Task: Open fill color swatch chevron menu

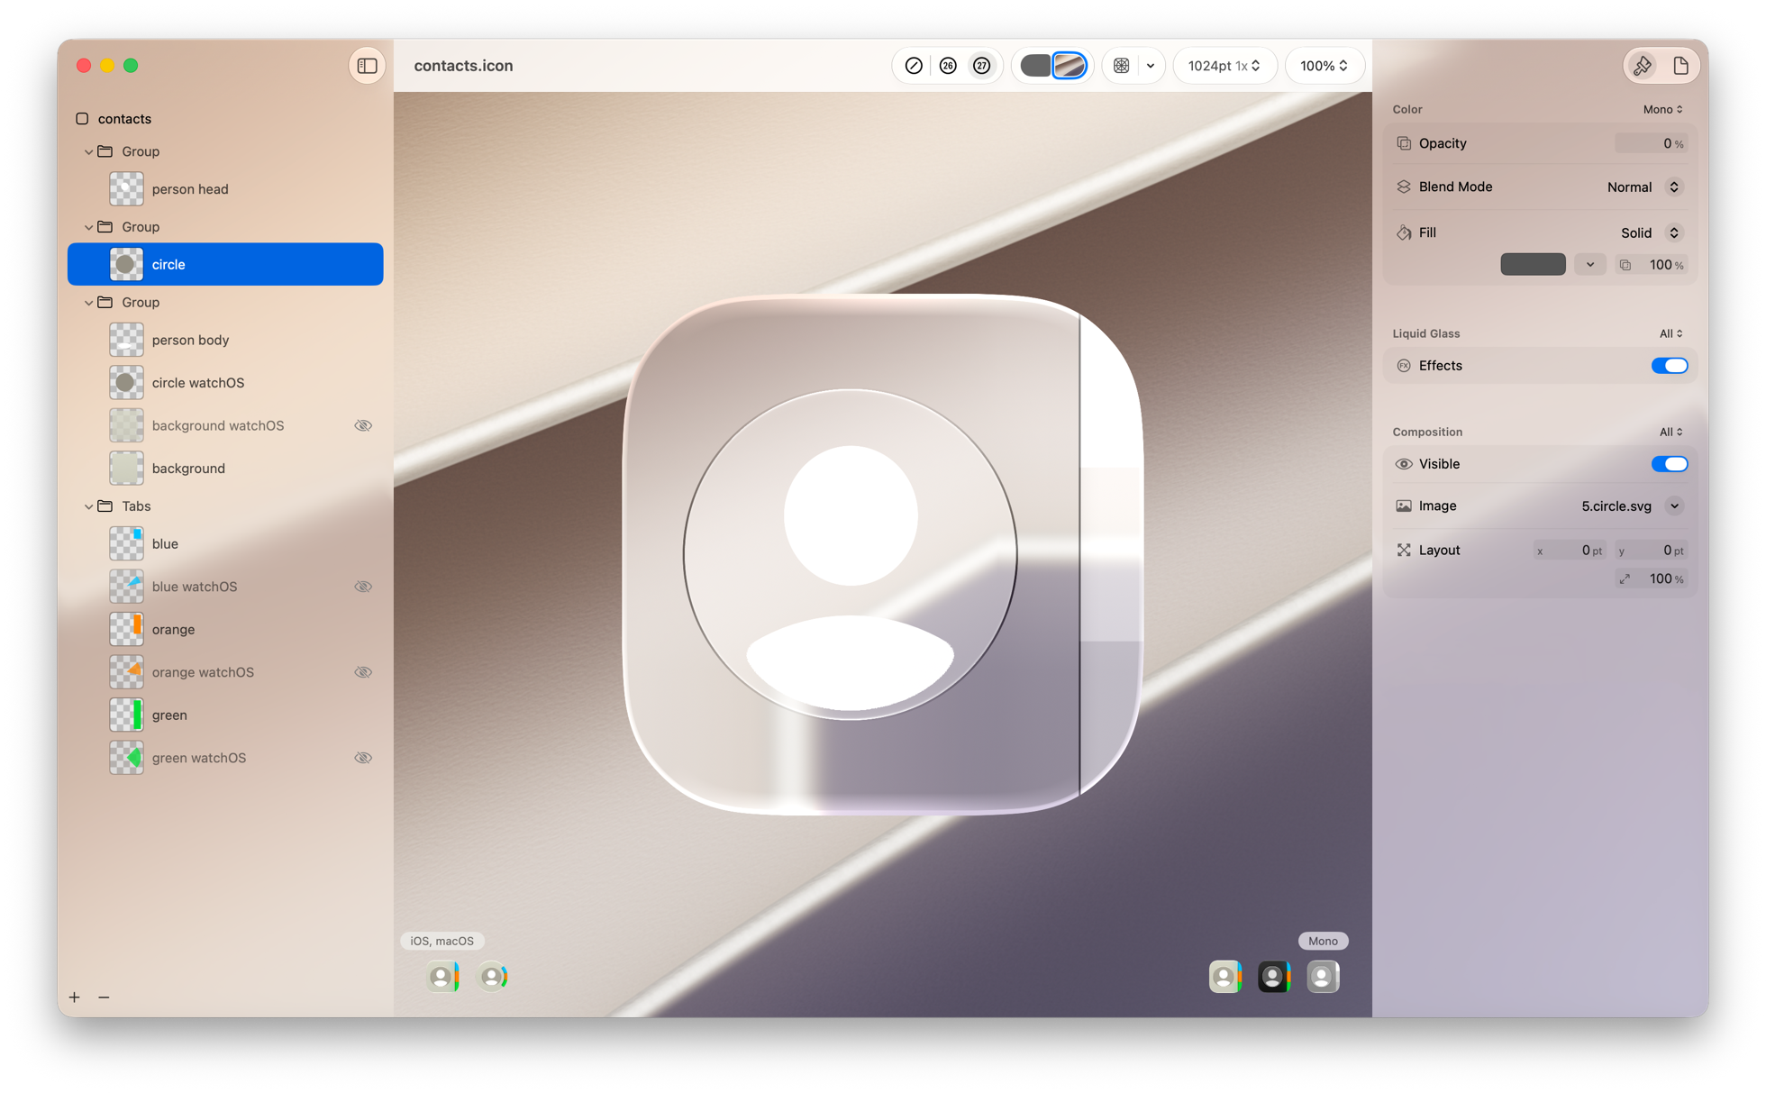Action: pos(1590,264)
